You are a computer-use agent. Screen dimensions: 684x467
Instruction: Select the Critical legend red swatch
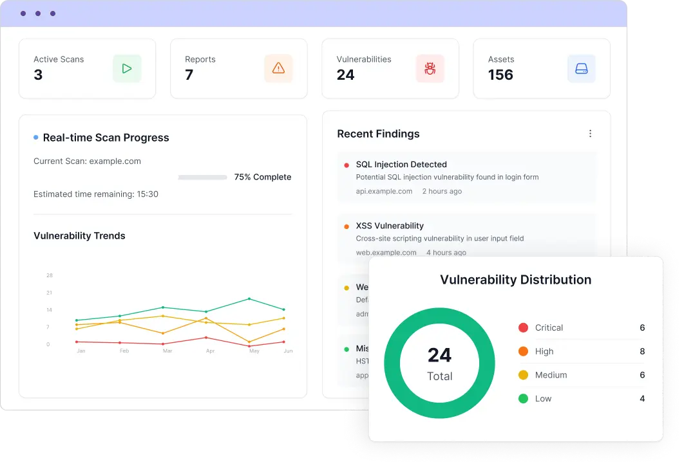coord(523,328)
